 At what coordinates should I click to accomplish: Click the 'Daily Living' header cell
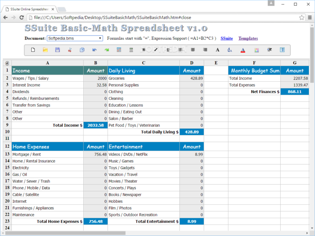[x=144, y=71]
